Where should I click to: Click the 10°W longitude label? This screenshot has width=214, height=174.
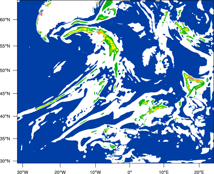pyautogui.click(x=95, y=172)
